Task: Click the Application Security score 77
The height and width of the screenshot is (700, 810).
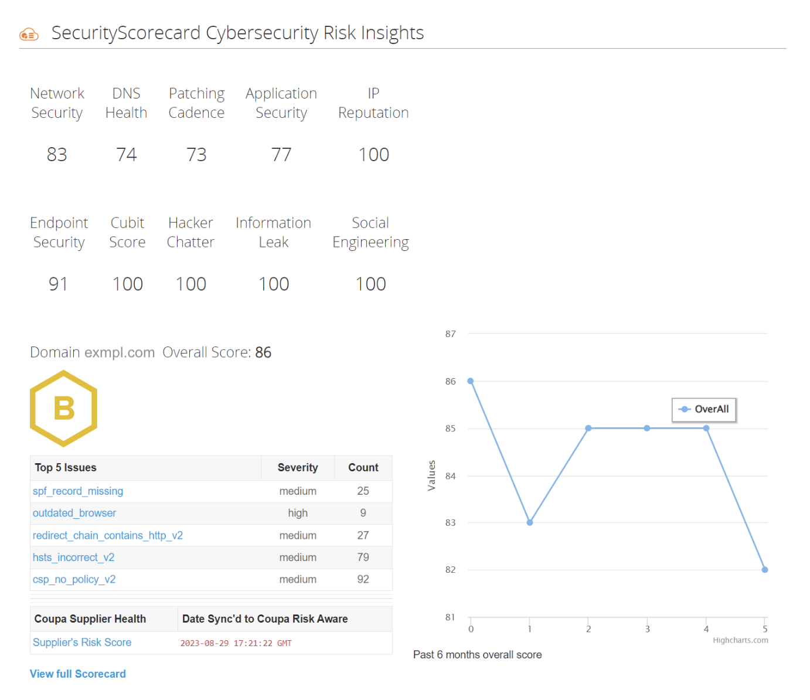Action: click(x=281, y=155)
